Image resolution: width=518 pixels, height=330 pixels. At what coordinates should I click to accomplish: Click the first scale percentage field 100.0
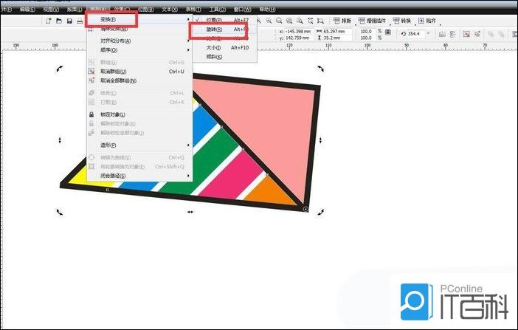click(x=366, y=32)
